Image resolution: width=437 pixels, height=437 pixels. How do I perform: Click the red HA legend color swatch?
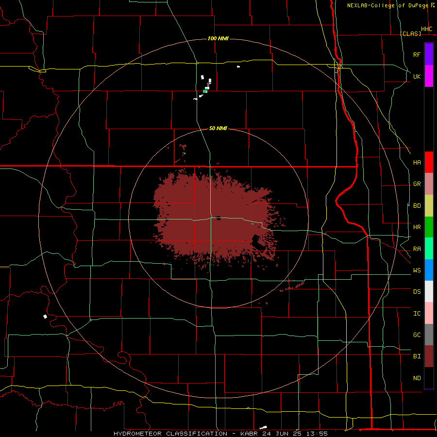click(x=429, y=162)
